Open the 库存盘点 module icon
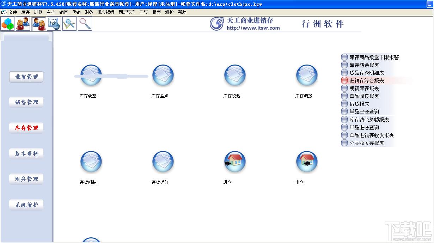434x243 pixels. point(163,75)
